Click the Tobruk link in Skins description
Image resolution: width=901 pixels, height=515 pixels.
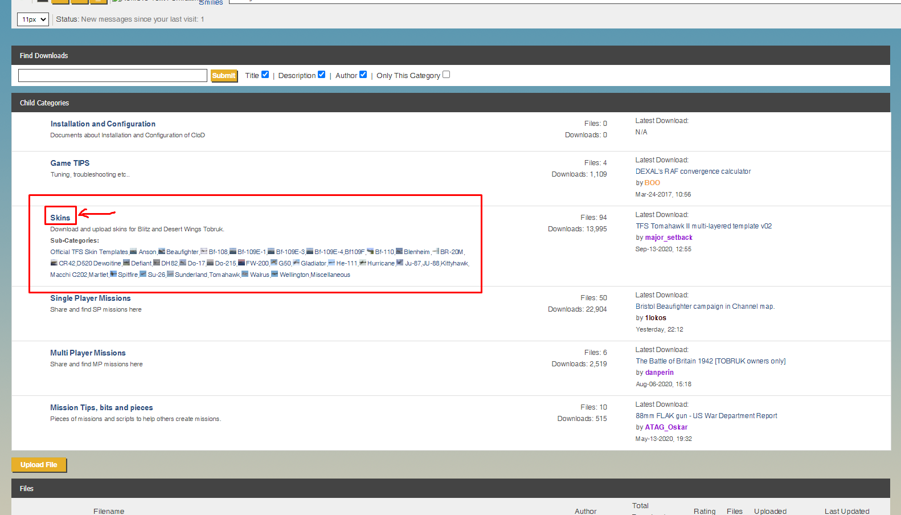(x=213, y=229)
